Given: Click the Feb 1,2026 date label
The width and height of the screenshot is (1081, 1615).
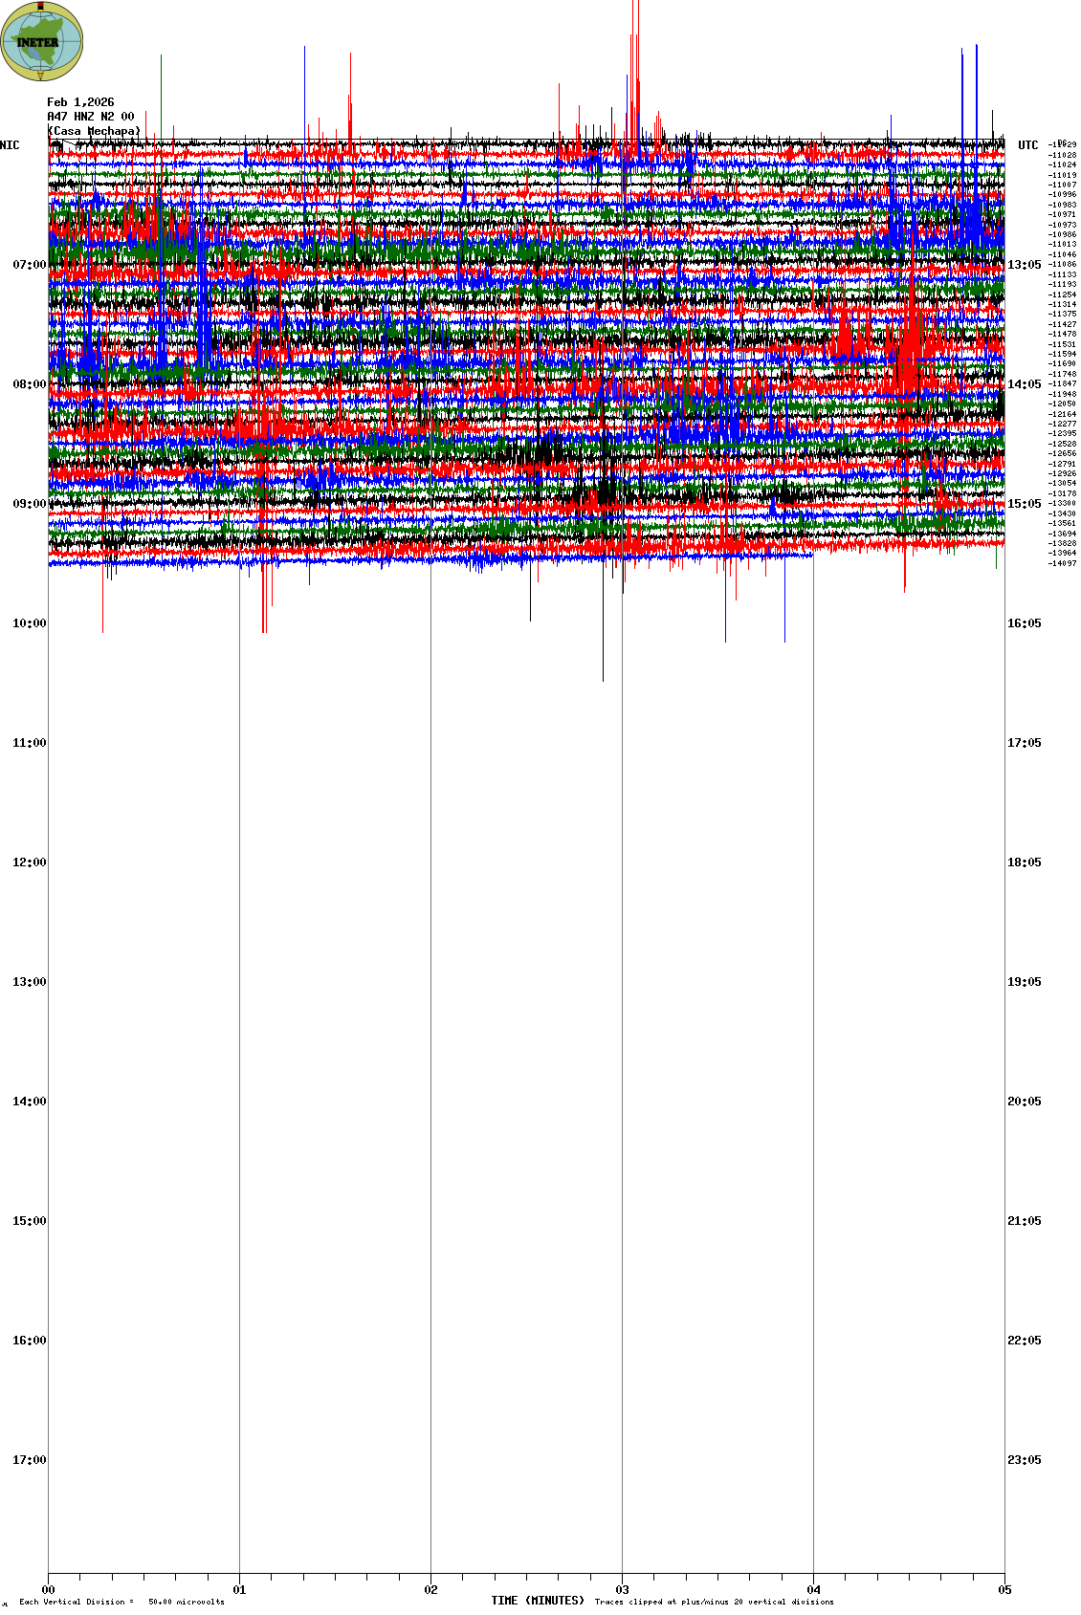Looking at the screenshot, I should (80, 102).
